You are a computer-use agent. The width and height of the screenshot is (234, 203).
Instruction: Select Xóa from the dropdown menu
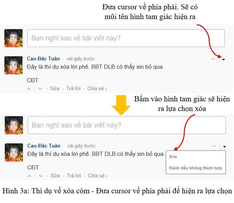[173, 157]
